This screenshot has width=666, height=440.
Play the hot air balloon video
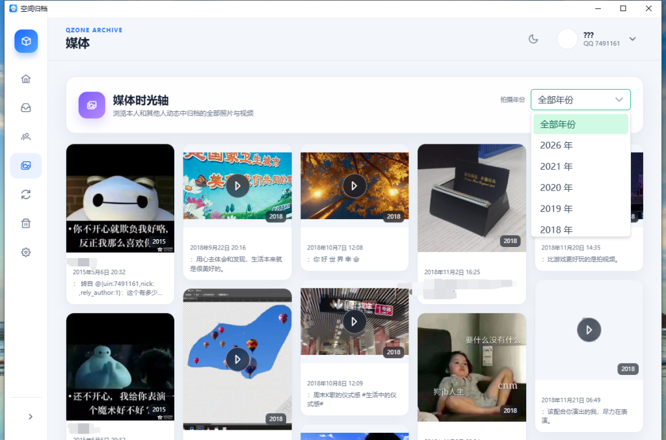tap(237, 359)
